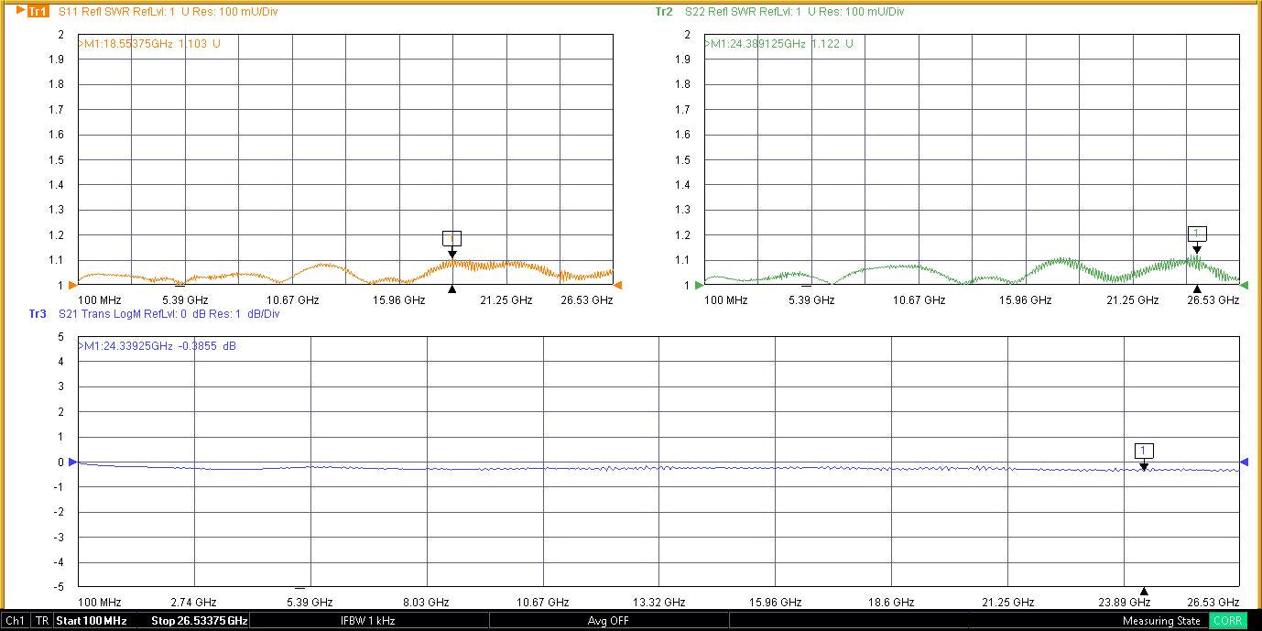Image resolution: width=1262 pixels, height=631 pixels.
Task: Select marker 1 box on S21 trace
Action: pos(1144,450)
